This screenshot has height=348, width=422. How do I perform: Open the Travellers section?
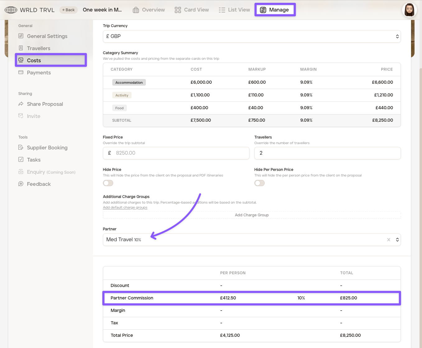39,48
